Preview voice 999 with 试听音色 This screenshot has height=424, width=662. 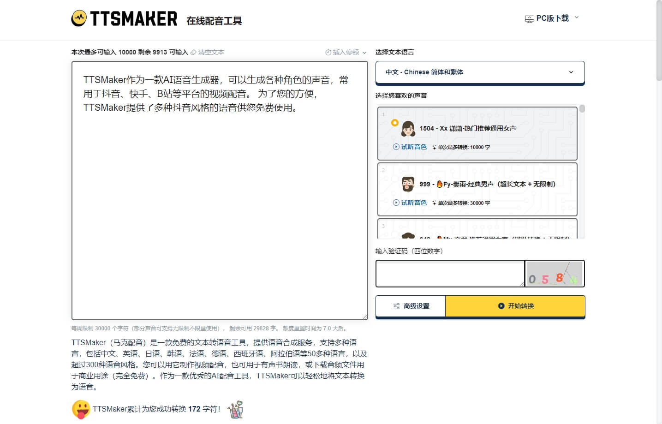(410, 203)
